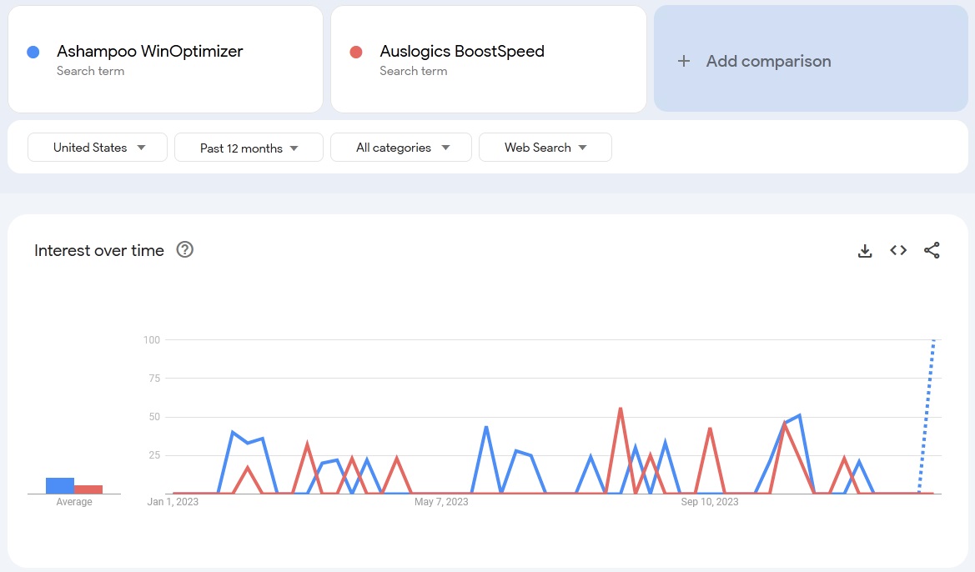The image size is (975, 572).
Task: Click the 50 y-axis label
Action: click(154, 417)
